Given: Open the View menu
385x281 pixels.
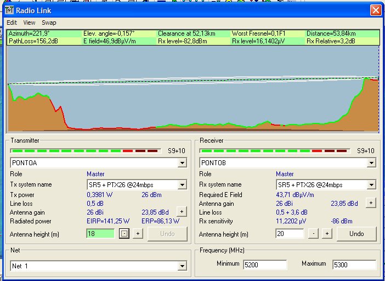Looking at the screenshot, I should (29, 23).
